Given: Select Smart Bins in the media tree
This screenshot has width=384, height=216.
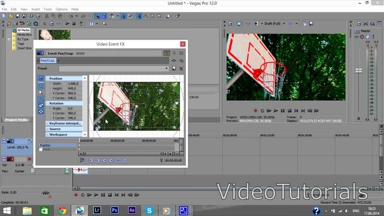Looking at the screenshot, I should point(24,48).
